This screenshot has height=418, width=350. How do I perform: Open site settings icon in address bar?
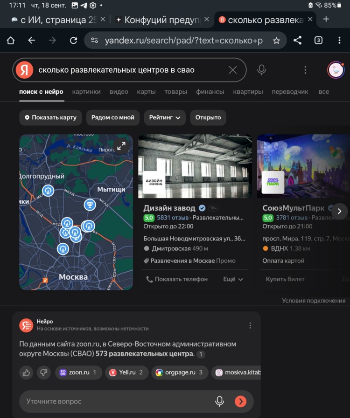[x=95, y=41]
